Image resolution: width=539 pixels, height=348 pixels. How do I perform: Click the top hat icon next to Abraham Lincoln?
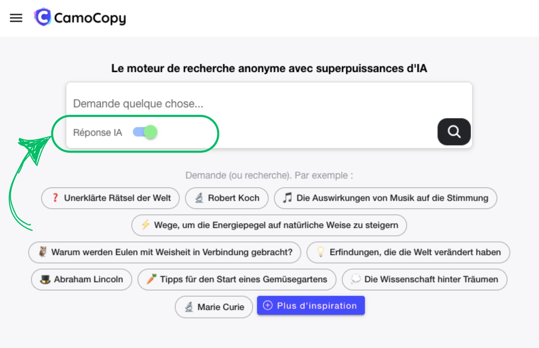tap(44, 280)
